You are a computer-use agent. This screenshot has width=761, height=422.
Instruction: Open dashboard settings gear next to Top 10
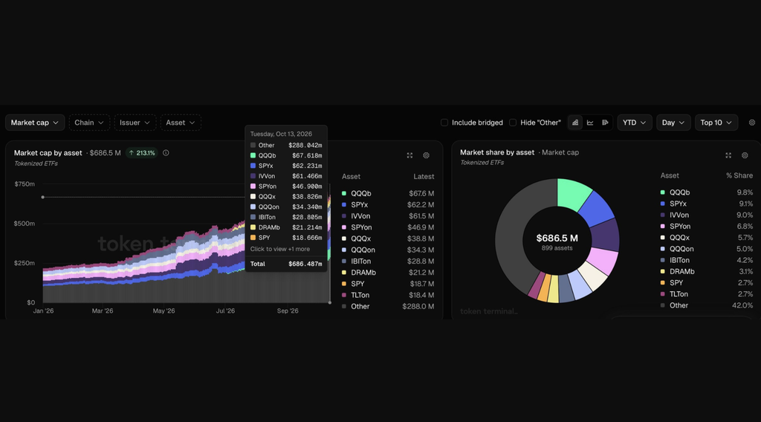(752, 123)
